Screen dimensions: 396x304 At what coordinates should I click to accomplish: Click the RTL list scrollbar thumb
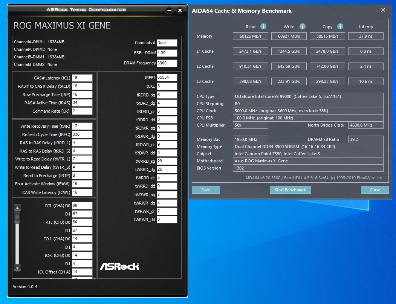17,217
